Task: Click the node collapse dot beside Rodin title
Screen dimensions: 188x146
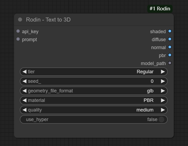Action: click(20, 20)
